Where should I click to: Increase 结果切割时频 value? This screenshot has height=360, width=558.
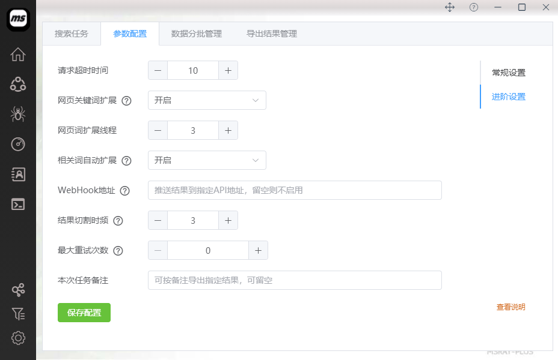(x=228, y=220)
